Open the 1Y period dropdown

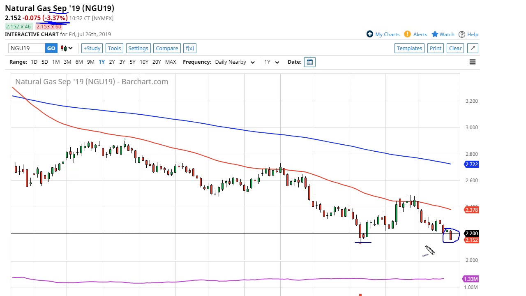[x=272, y=62]
